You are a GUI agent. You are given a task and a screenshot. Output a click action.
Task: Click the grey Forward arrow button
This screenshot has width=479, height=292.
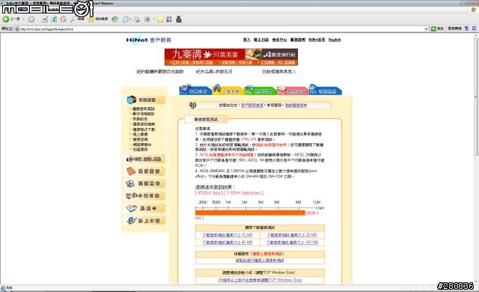pyautogui.click(x=31, y=19)
